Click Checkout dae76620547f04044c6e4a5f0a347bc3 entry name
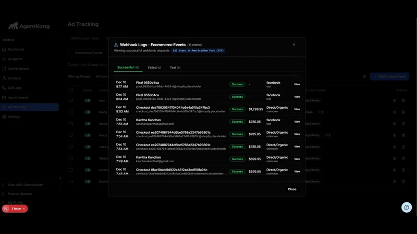This screenshot has width=417, height=234. click(173, 108)
